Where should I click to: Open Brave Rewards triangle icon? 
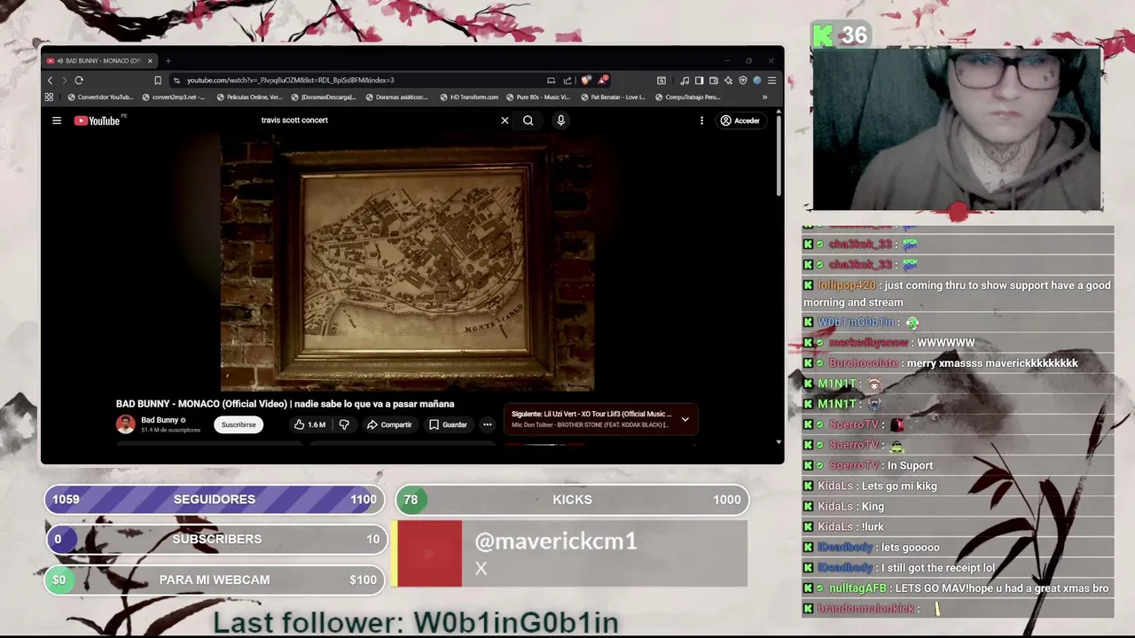[604, 81]
